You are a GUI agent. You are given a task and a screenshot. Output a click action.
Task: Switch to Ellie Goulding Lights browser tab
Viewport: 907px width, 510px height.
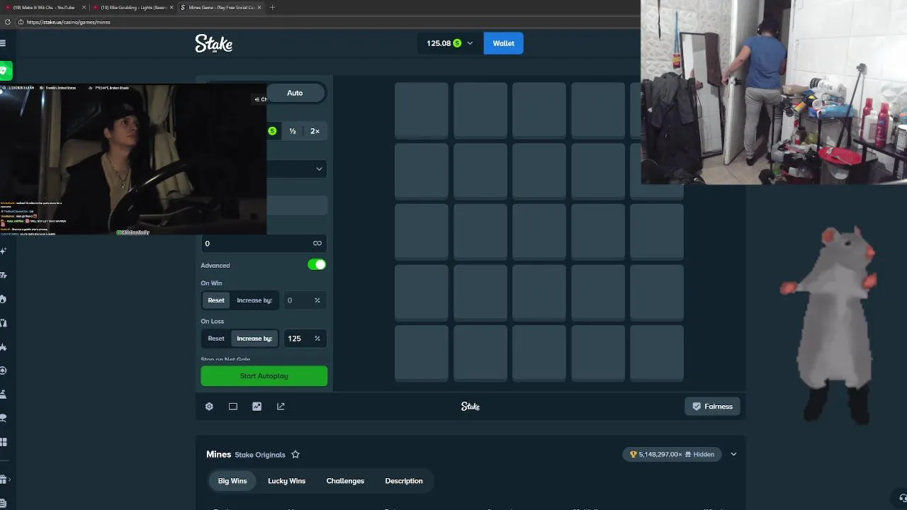click(132, 7)
